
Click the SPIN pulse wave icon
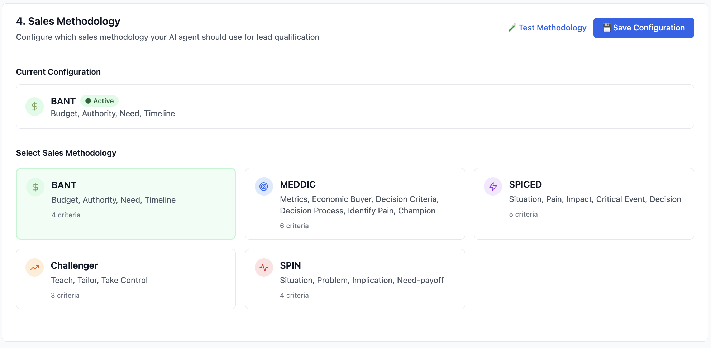pyautogui.click(x=264, y=268)
